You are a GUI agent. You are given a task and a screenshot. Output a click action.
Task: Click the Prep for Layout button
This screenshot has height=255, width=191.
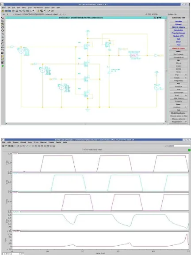point(178,33)
